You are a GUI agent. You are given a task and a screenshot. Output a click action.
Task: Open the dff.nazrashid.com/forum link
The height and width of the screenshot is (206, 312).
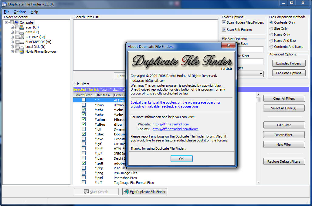tap(175, 129)
